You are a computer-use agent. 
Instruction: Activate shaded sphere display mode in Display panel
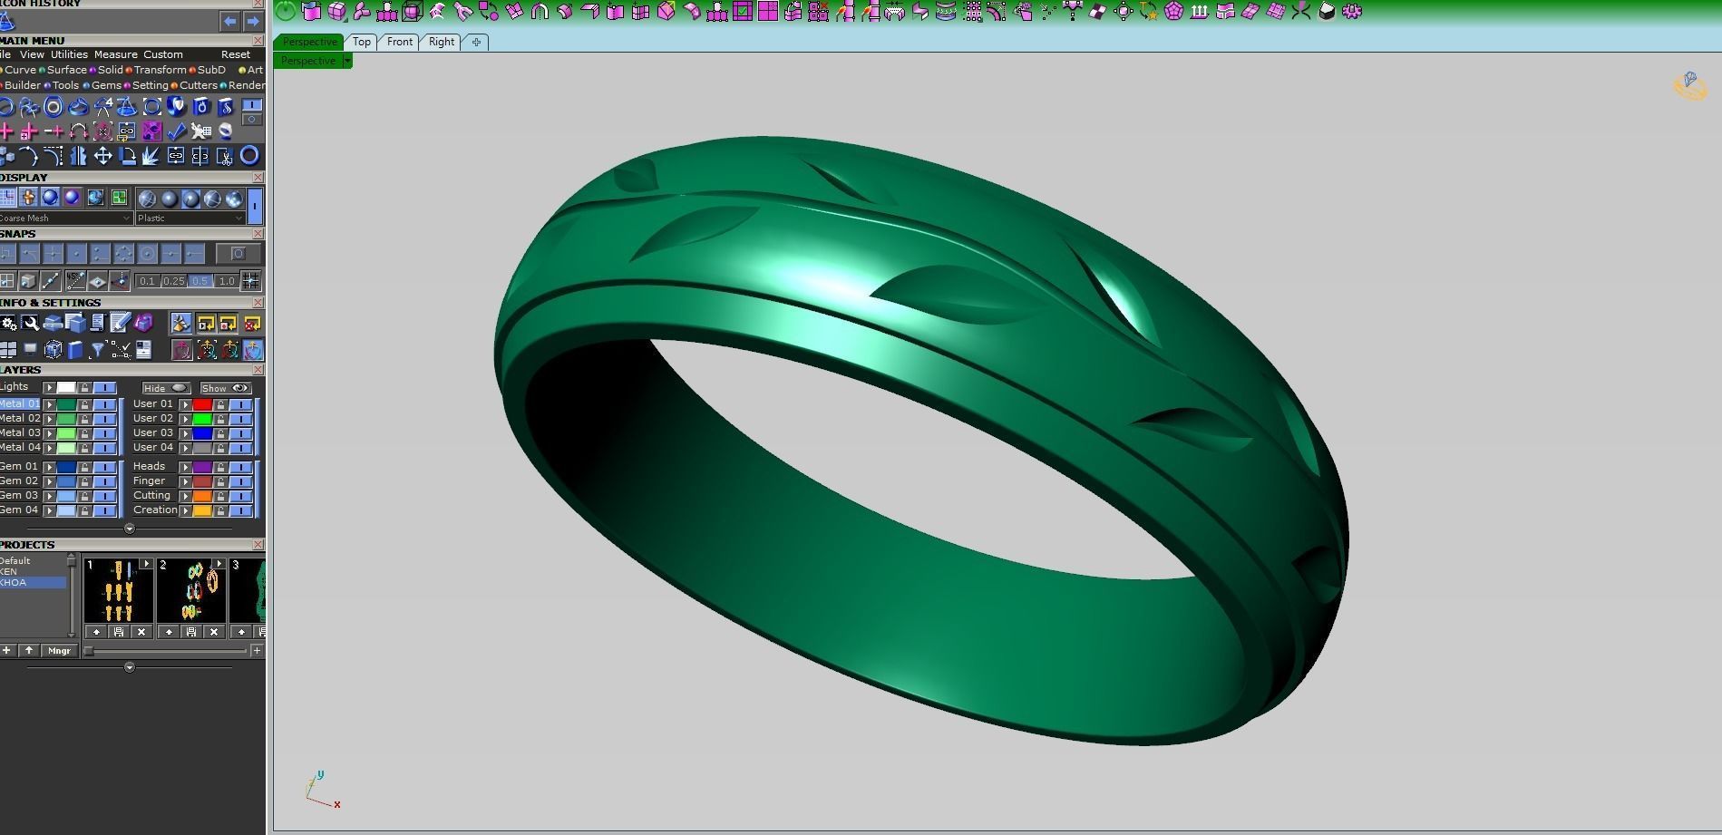(x=50, y=199)
